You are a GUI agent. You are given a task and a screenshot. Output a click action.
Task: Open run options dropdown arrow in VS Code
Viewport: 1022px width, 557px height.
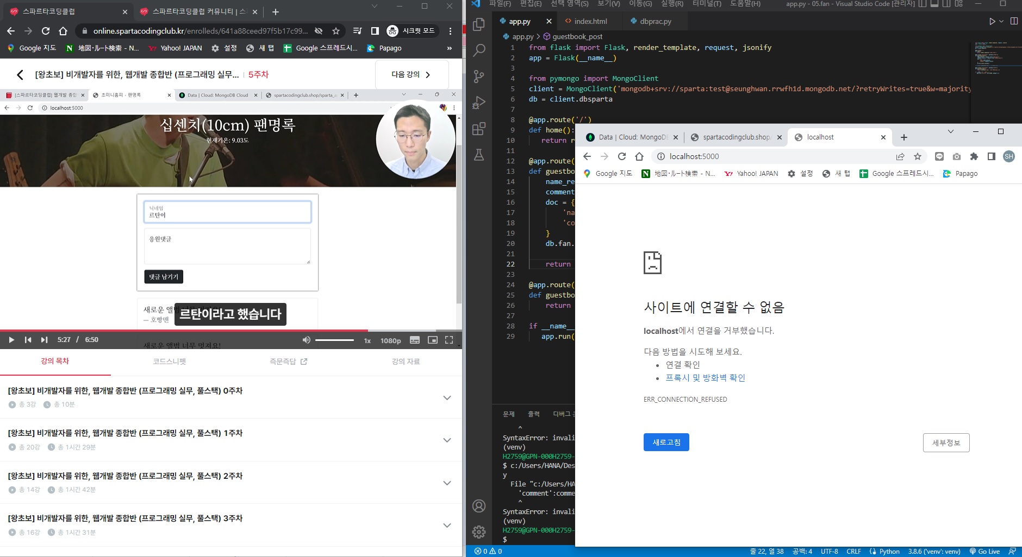pos(1001,21)
